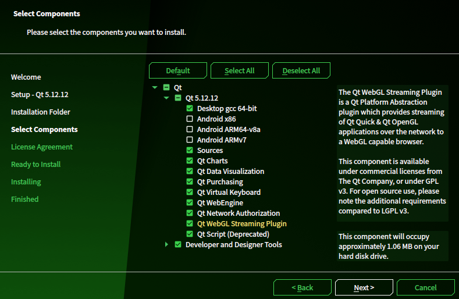Select the Qt WebEngine label
This screenshot has width=459, height=299.
pyautogui.click(x=220, y=203)
